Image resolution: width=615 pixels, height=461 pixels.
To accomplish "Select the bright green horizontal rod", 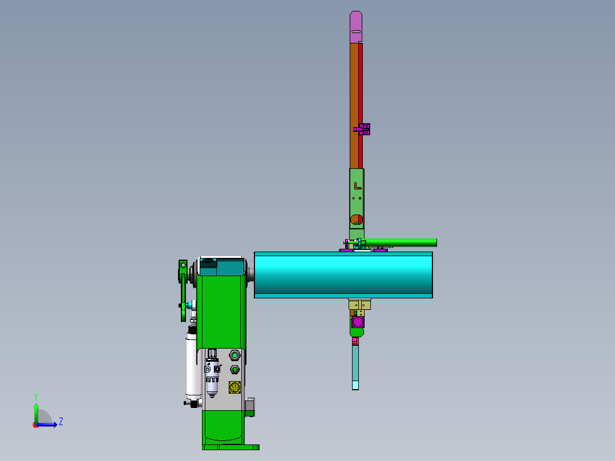I will tap(400, 242).
